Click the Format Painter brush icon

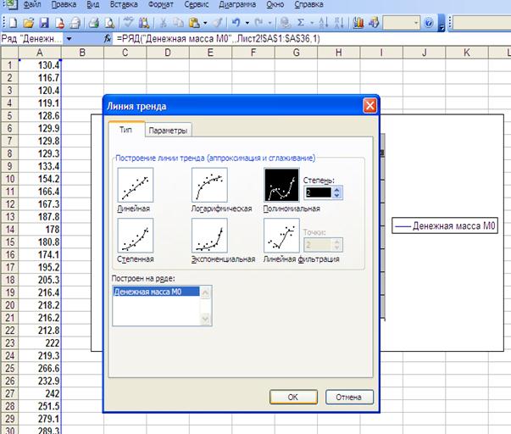pyautogui.click(x=217, y=23)
